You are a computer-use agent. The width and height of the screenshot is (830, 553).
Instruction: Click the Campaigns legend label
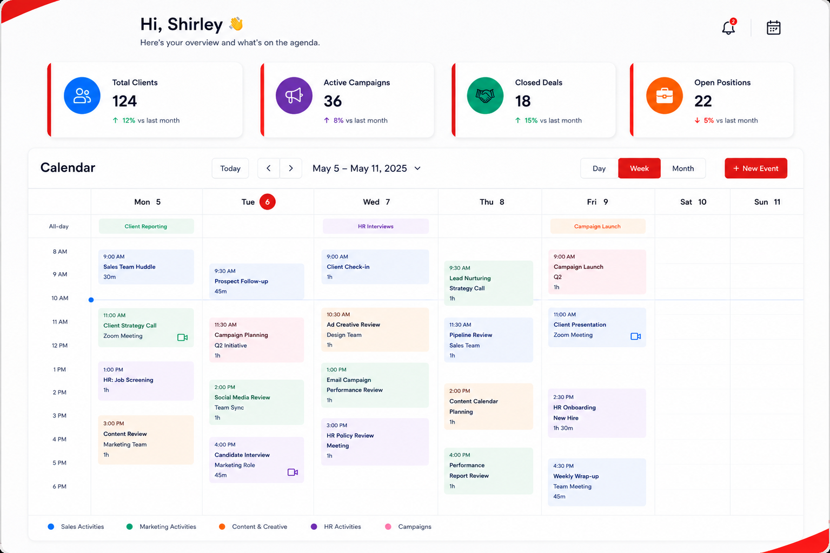coord(415,527)
